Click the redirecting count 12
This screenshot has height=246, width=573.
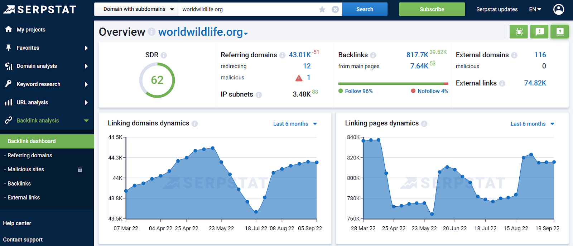[307, 66]
